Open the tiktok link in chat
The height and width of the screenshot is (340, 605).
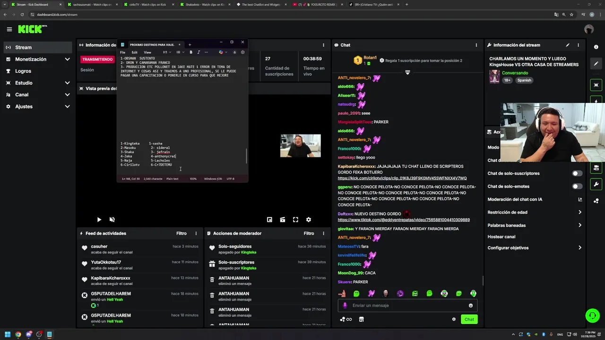point(404,220)
